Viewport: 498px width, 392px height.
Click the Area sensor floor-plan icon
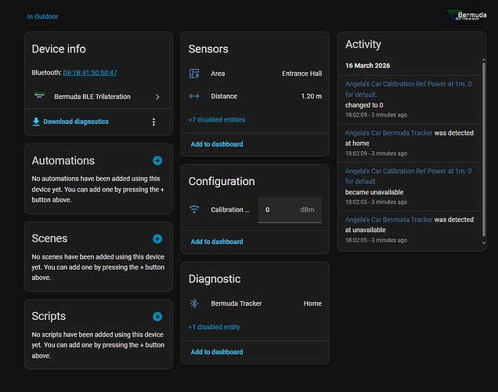click(194, 74)
